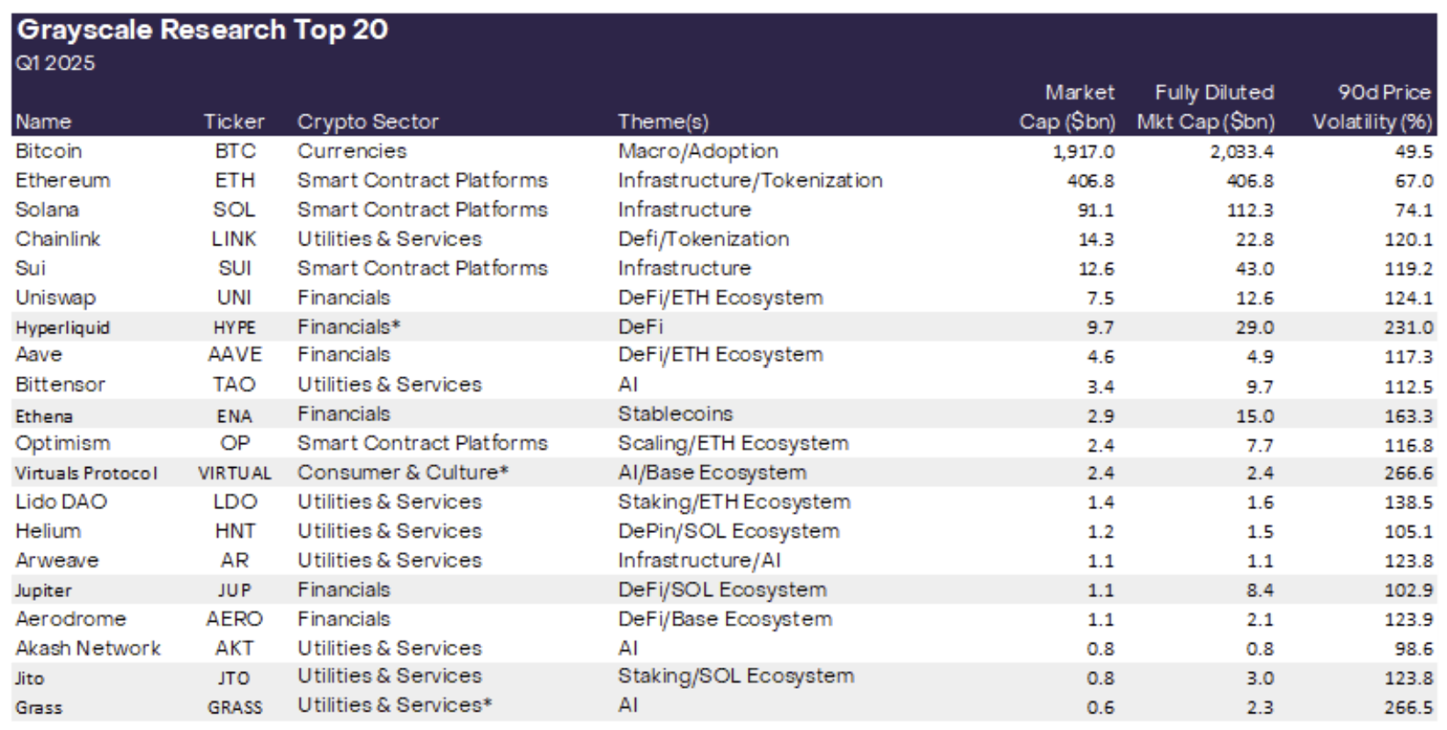
Task: Click the Consumer & Culture* sector cell
Action: click(403, 472)
